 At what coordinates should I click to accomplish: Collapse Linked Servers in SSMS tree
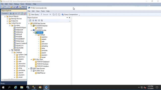click(7, 23)
